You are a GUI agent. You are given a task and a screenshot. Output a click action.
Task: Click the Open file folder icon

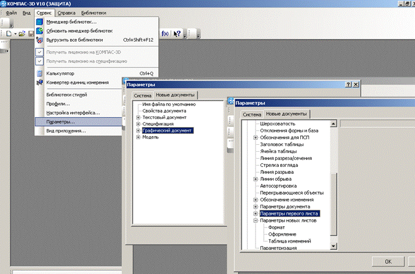pyautogui.click(x=22, y=34)
